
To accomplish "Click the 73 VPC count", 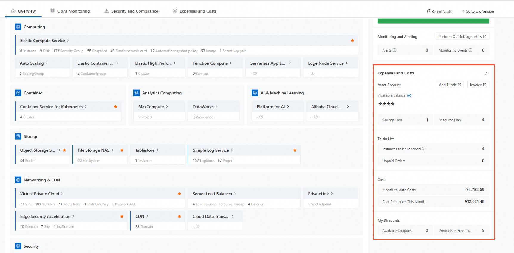I will click(26, 204).
